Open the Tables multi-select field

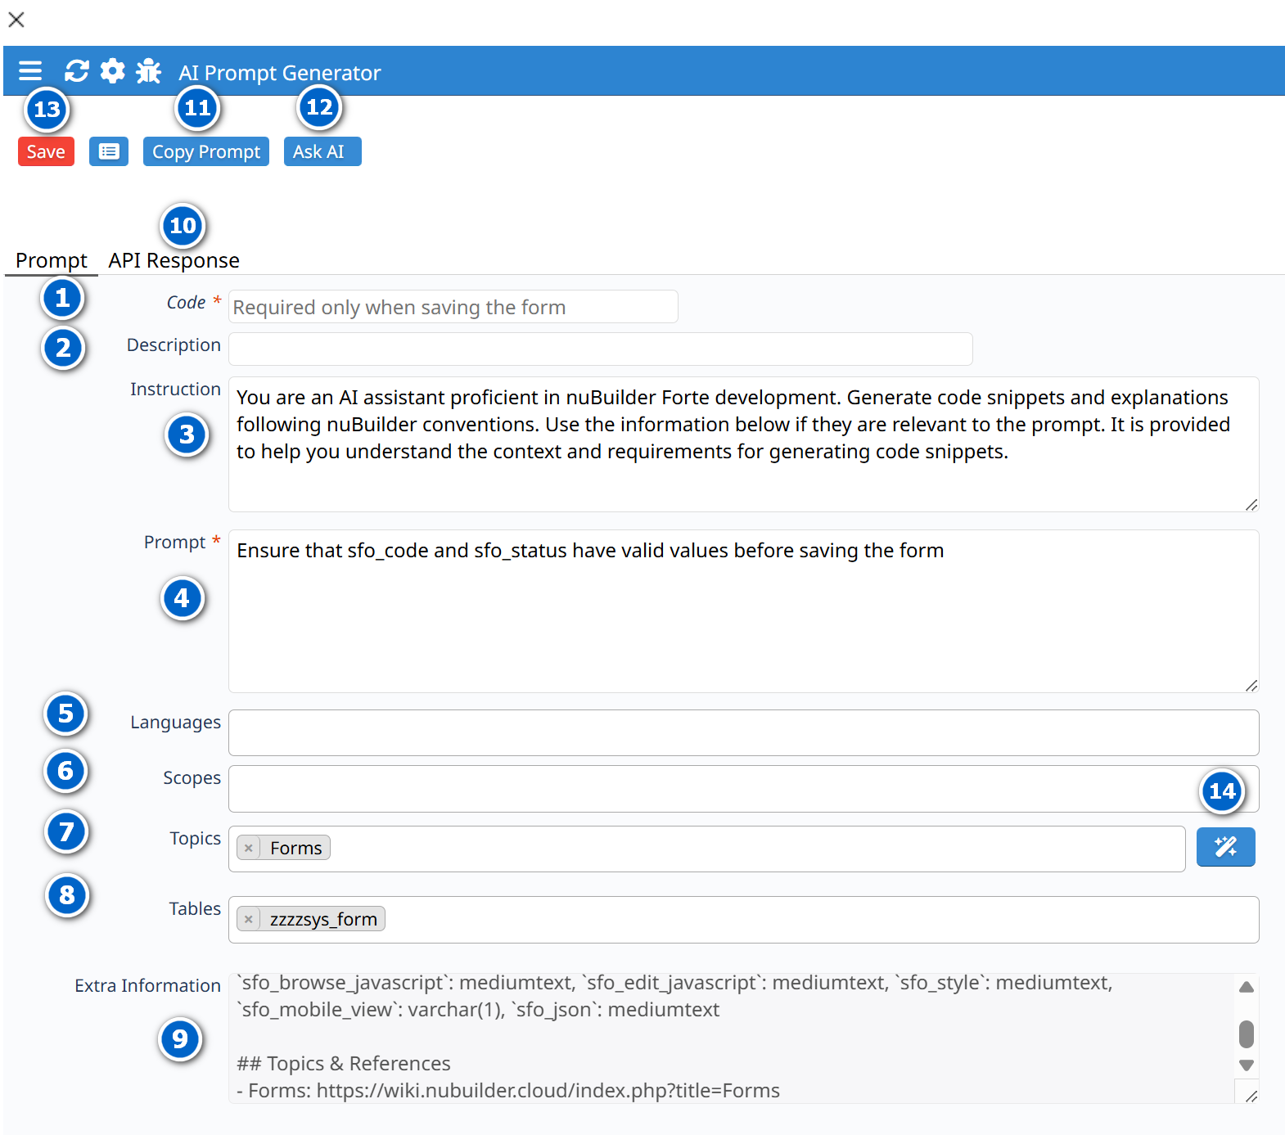(x=743, y=920)
